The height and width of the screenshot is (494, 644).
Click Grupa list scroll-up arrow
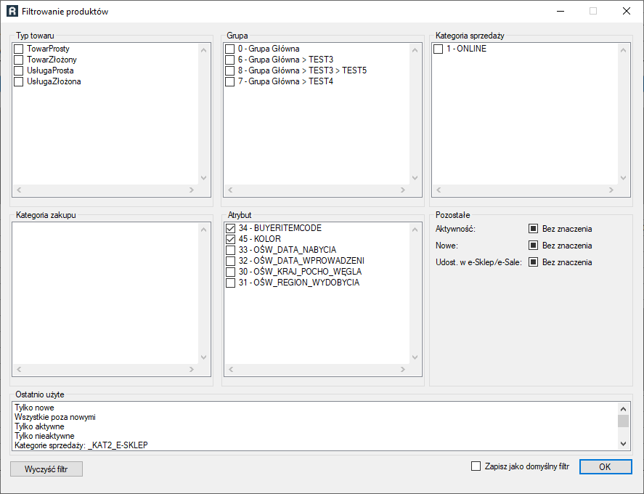415,50
